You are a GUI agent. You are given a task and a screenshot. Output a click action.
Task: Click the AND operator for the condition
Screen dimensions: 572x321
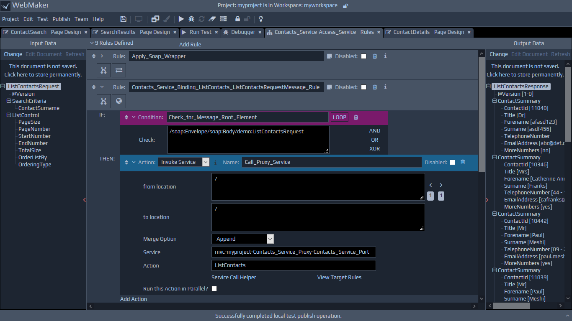click(375, 130)
